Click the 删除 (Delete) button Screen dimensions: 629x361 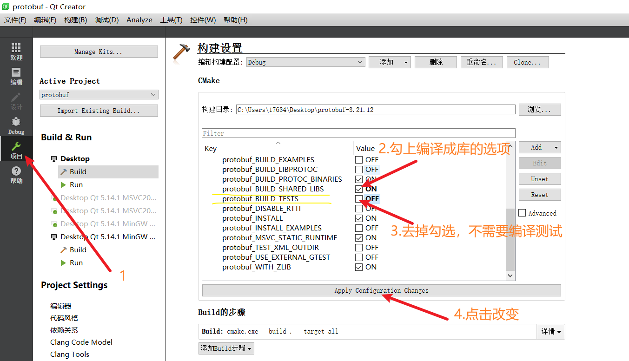point(436,62)
